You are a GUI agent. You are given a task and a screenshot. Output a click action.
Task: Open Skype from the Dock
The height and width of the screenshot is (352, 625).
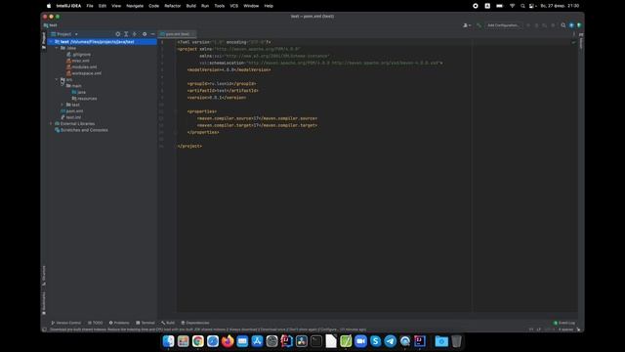click(375, 341)
